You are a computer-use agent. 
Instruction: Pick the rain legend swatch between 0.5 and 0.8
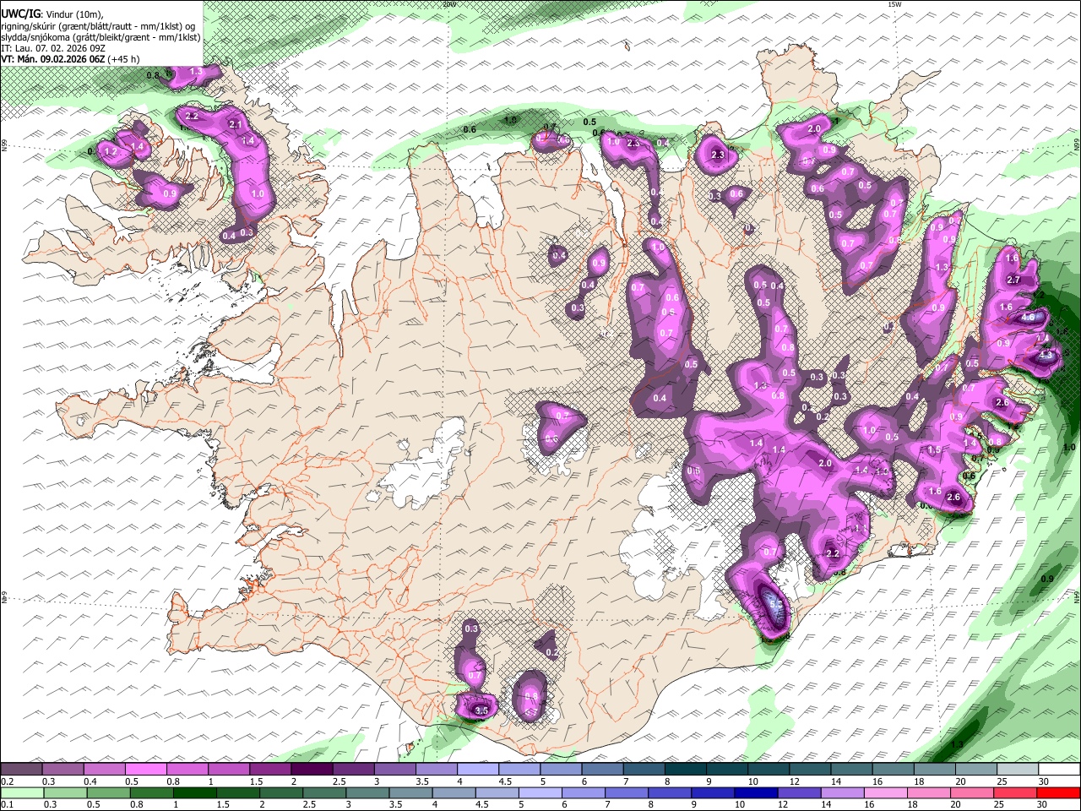[108, 792]
